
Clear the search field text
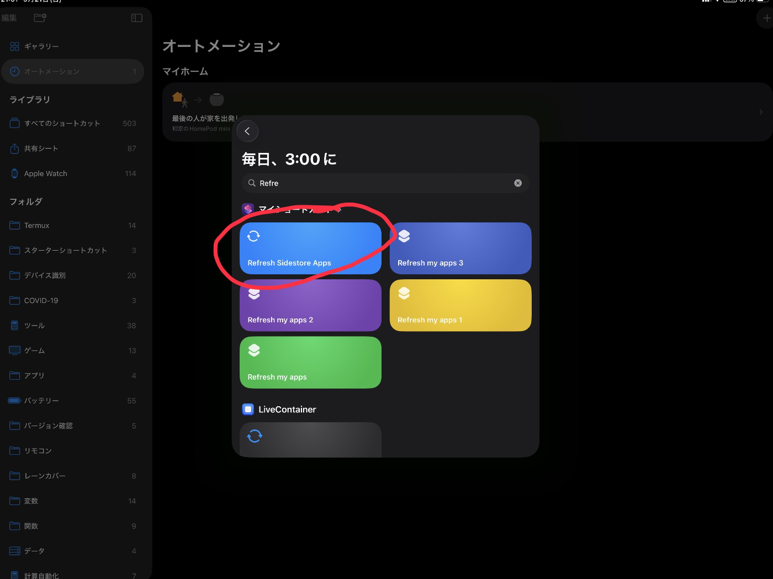tap(518, 183)
